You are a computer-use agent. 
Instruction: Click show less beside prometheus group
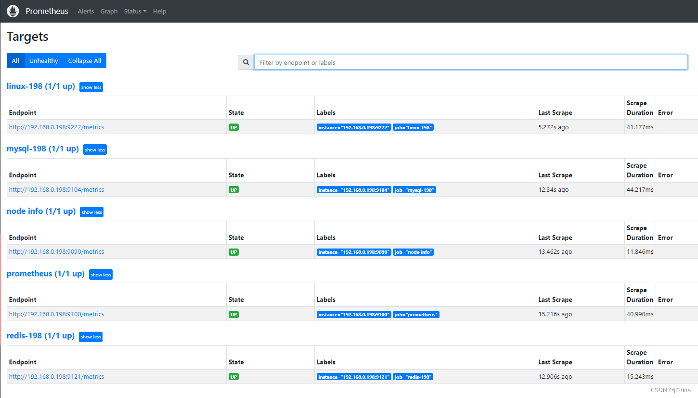pos(101,275)
